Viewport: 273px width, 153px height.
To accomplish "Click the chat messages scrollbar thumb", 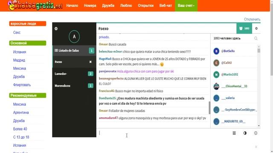I will point(209,108).
